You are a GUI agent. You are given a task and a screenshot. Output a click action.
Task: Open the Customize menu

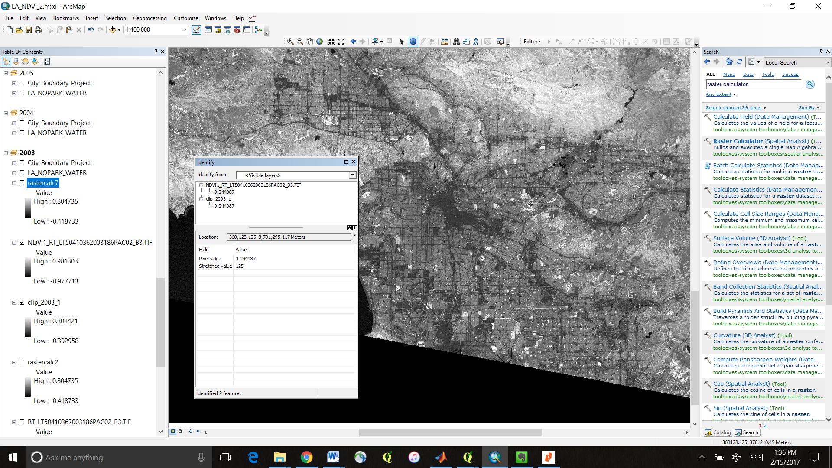[x=186, y=18]
